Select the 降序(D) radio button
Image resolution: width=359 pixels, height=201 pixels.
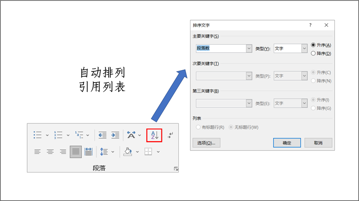point(313,54)
